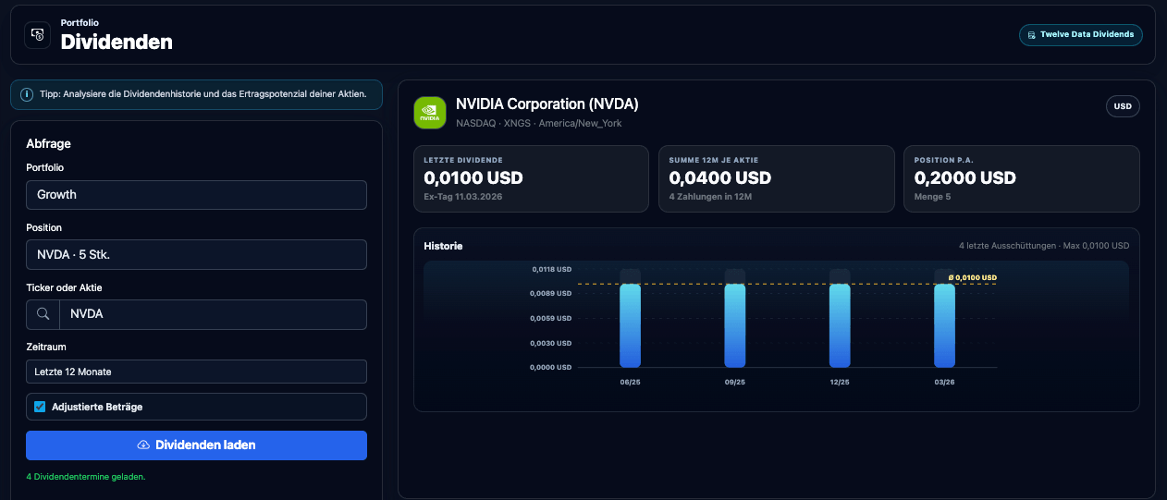Image resolution: width=1167 pixels, height=500 pixels.
Task: Click the 03/26 dividend bar in chart
Action: (x=945, y=325)
